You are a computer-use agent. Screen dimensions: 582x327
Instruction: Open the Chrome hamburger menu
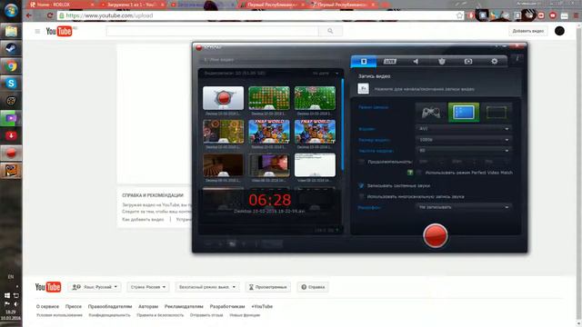click(x=577, y=15)
